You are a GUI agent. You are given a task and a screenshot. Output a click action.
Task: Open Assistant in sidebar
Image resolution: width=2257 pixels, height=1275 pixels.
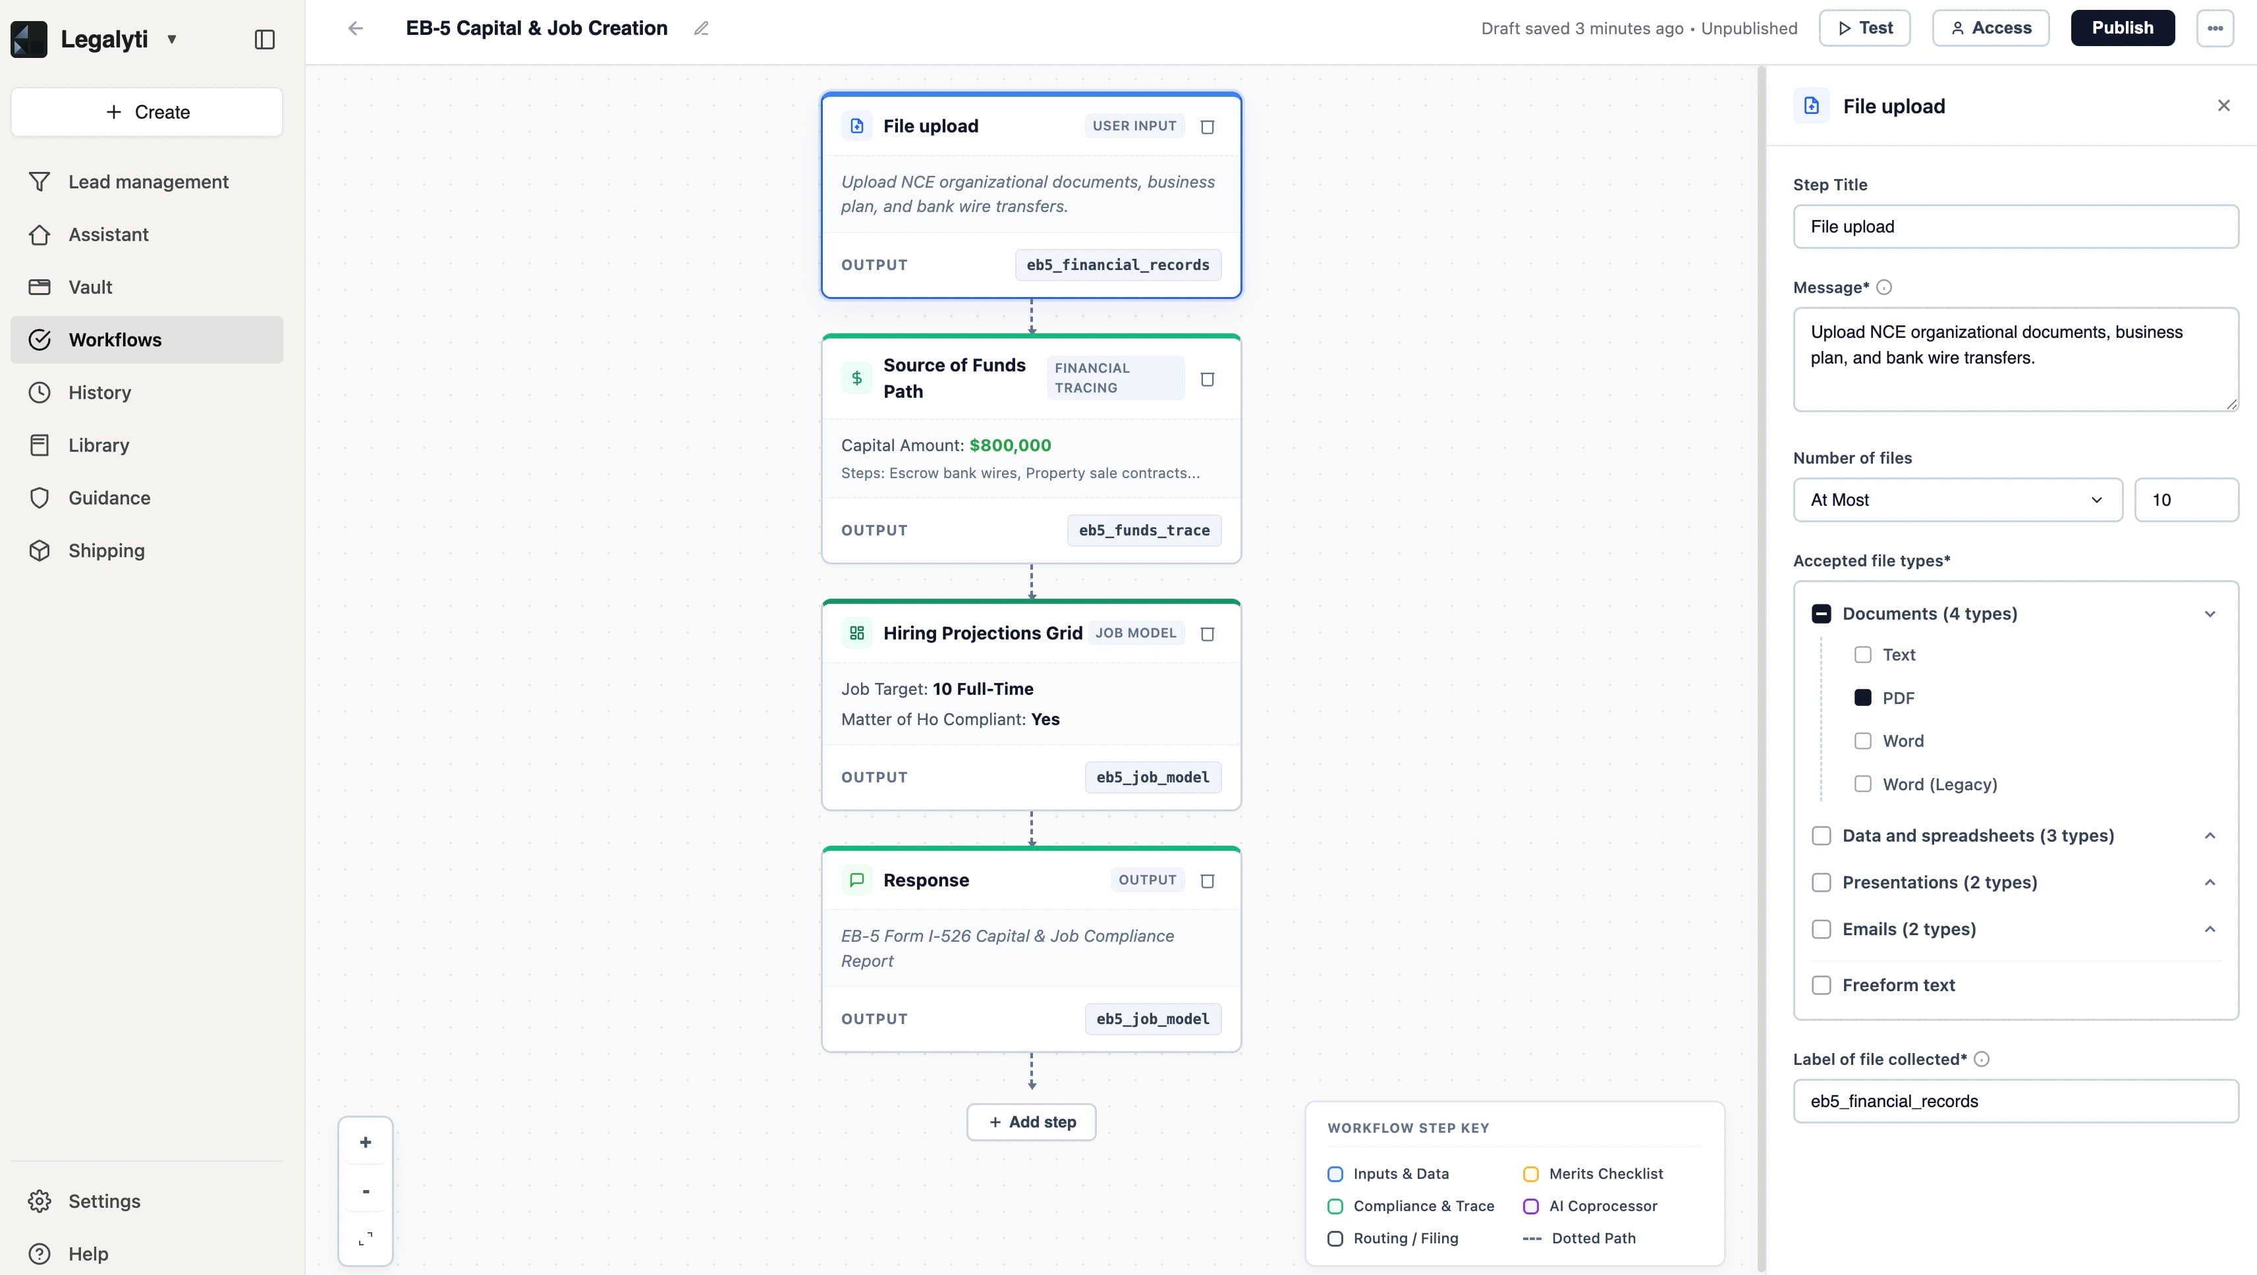click(x=147, y=234)
